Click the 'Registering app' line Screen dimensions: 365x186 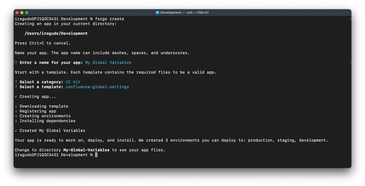click(38, 111)
